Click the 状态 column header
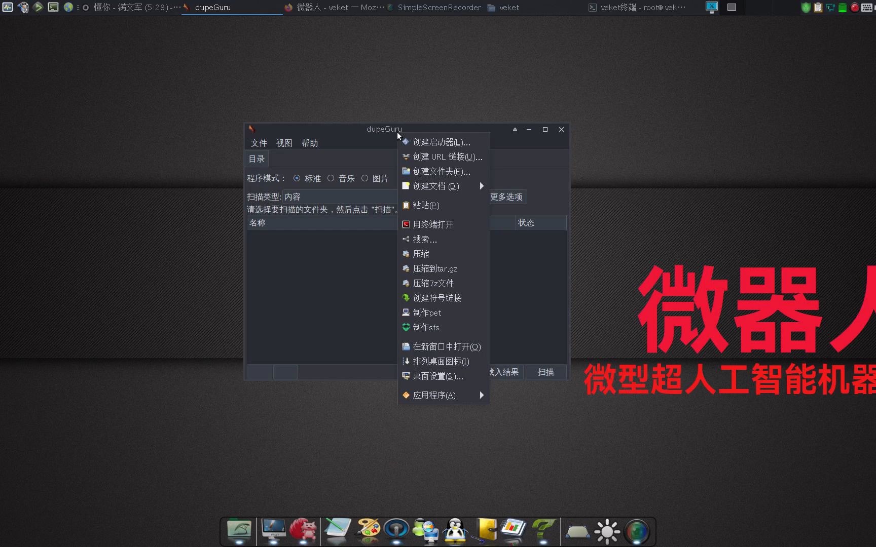 pyautogui.click(x=541, y=223)
